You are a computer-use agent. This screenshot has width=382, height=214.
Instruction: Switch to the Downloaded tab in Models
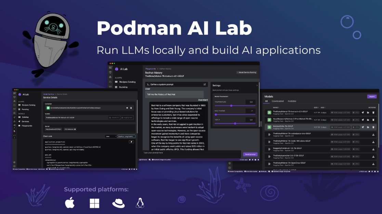click(278, 101)
